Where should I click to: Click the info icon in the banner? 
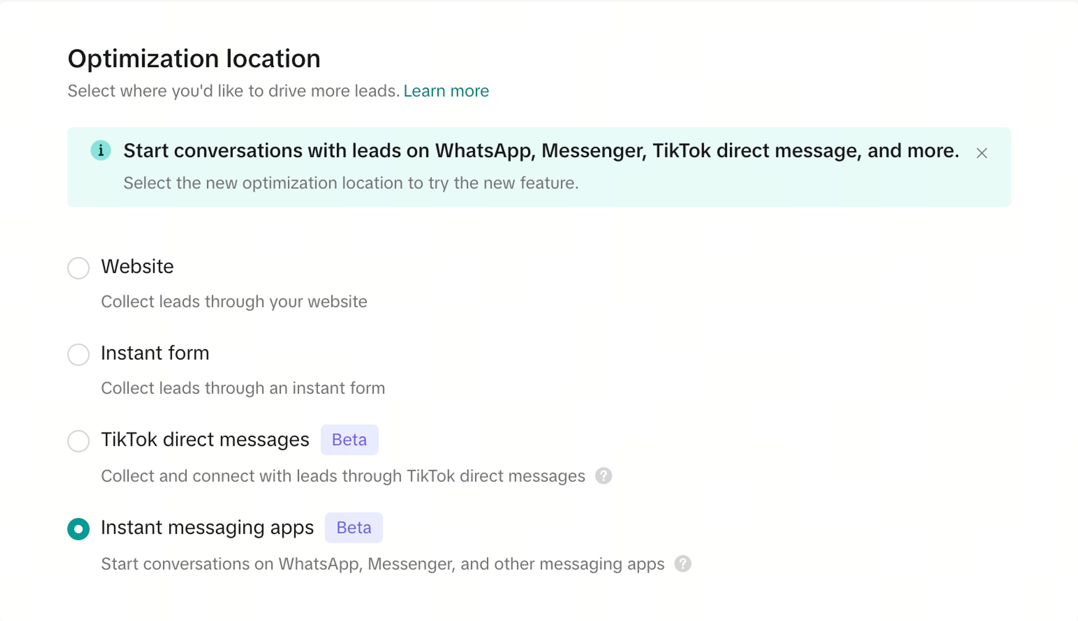point(101,150)
